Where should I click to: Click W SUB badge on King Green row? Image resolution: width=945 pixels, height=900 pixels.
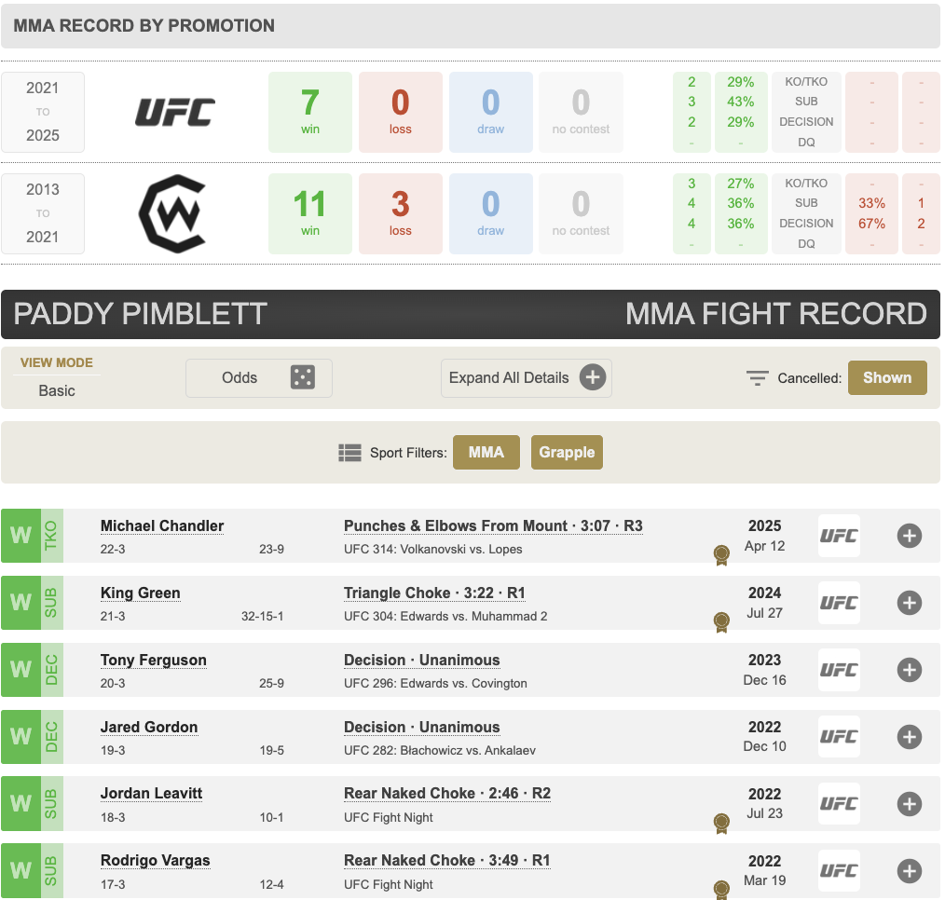click(32, 603)
